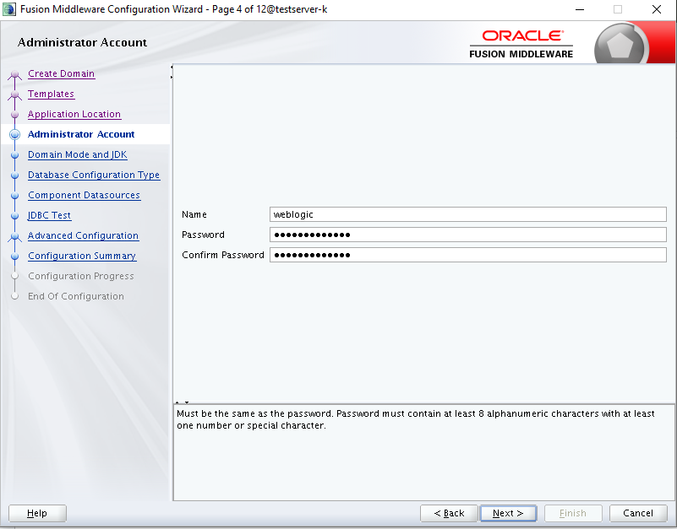The width and height of the screenshot is (677, 529).
Task: Jump to Domain Mode and JDK
Action: tap(77, 154)
